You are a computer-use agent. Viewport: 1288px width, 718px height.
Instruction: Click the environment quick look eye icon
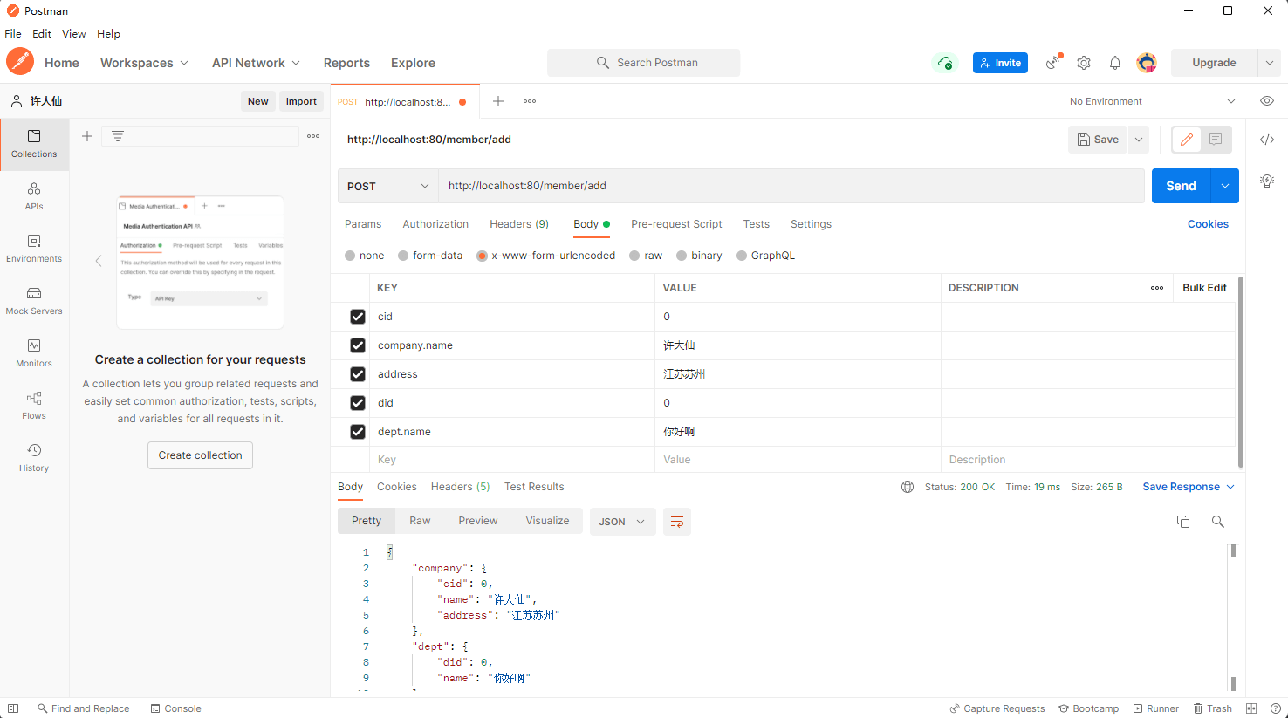[x=1267, y=101]
